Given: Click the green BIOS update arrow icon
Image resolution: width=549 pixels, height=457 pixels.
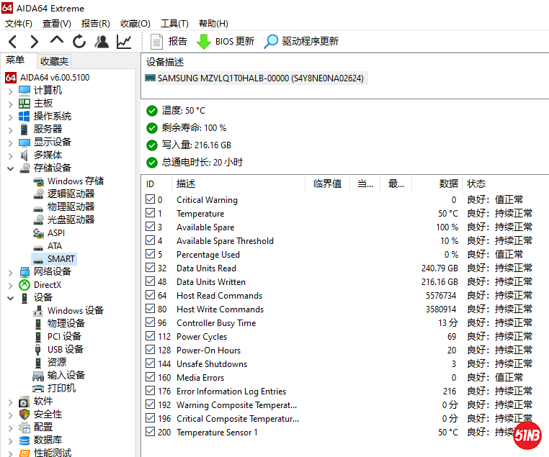Looking at the screenshot, I should [204, 42].
